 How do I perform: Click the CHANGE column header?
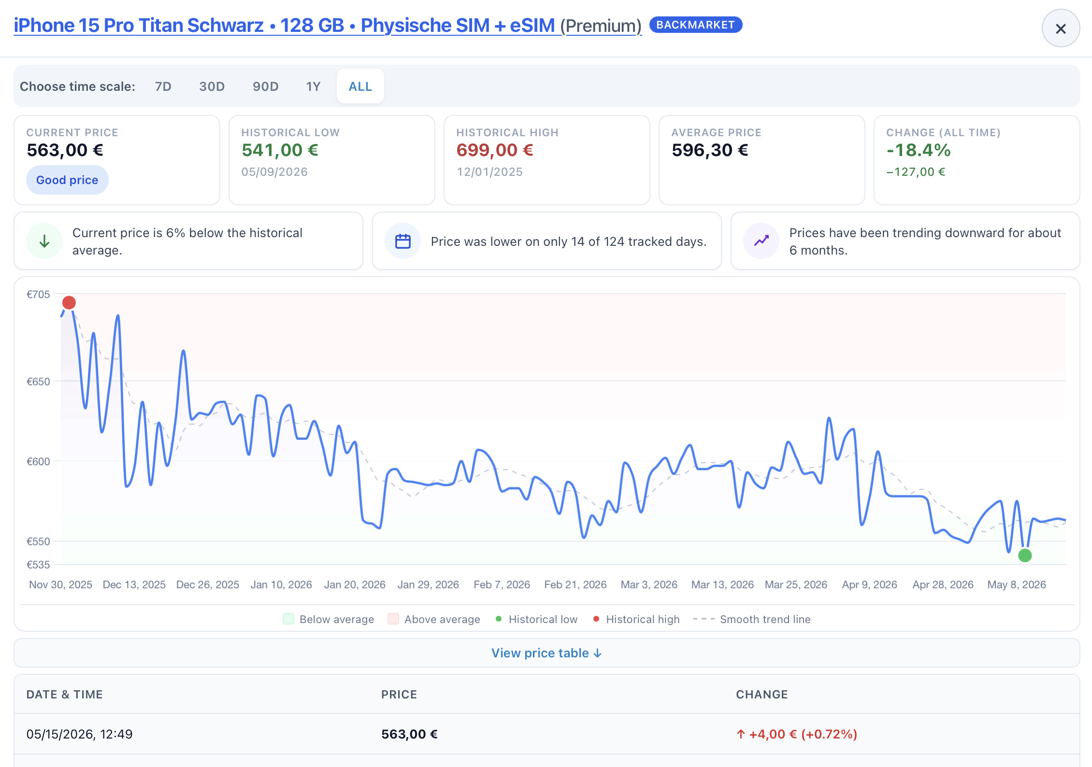762,695
